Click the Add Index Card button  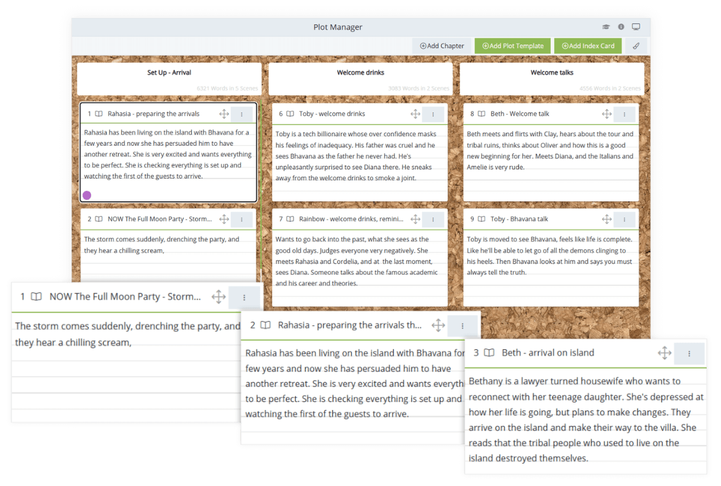588,46
